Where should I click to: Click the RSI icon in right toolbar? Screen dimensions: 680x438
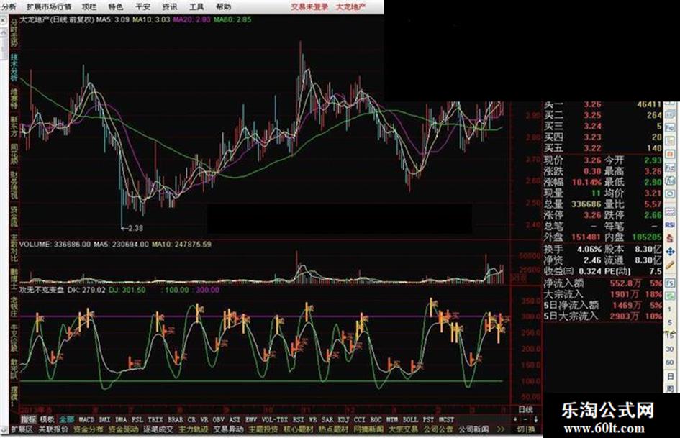tap(670, 226)
